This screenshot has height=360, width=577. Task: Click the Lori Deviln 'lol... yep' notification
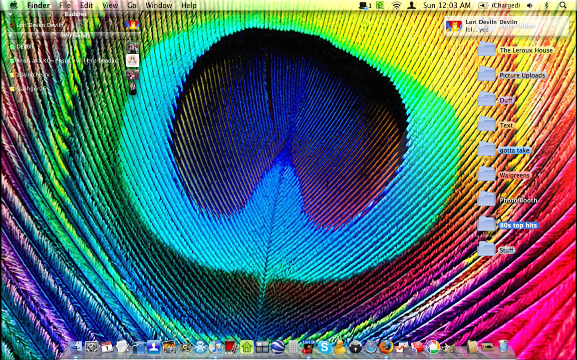tap(506, 25)
